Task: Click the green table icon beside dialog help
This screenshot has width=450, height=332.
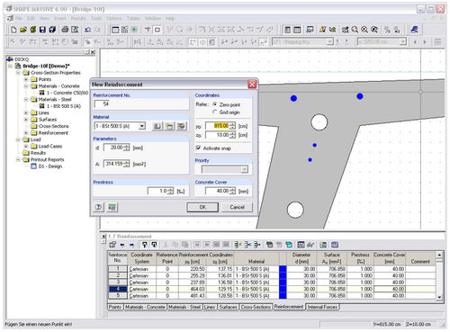Action: pos(112,207)
